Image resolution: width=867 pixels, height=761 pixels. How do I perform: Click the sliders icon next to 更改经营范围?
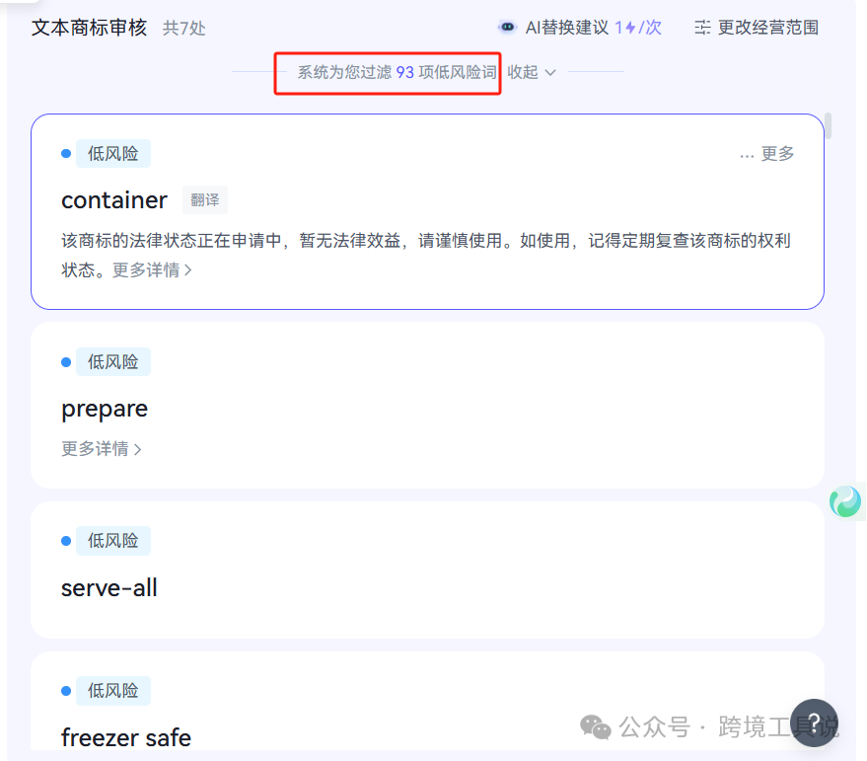(x=702, y=27)
